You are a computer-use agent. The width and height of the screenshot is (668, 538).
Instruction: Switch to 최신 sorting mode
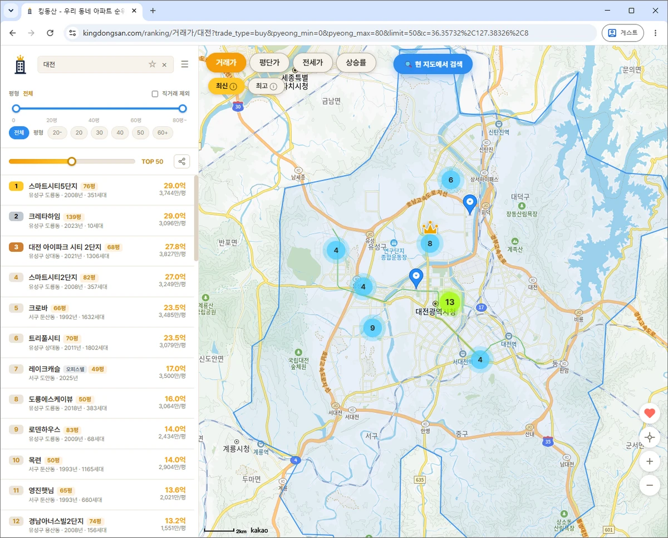coord(226,86)
